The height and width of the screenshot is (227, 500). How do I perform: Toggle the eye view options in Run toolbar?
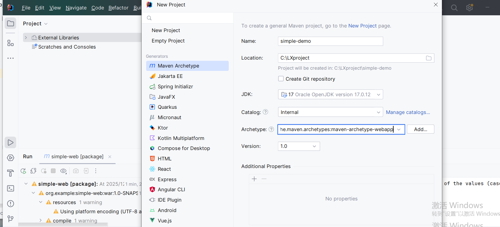click(x=63, y=171)
